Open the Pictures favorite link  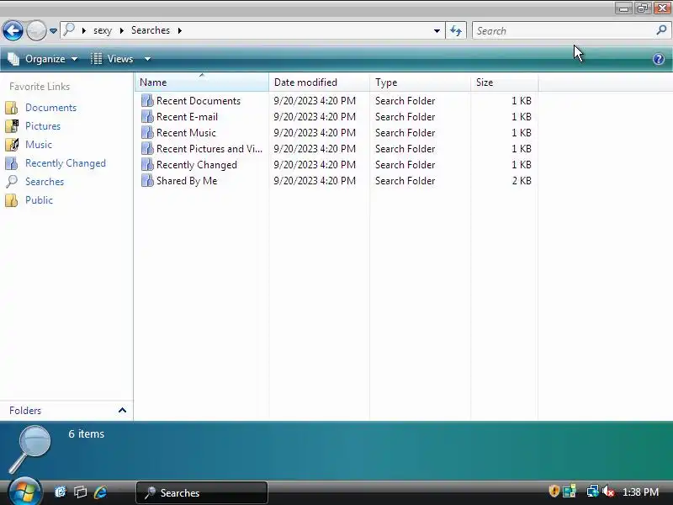[43, 125]
